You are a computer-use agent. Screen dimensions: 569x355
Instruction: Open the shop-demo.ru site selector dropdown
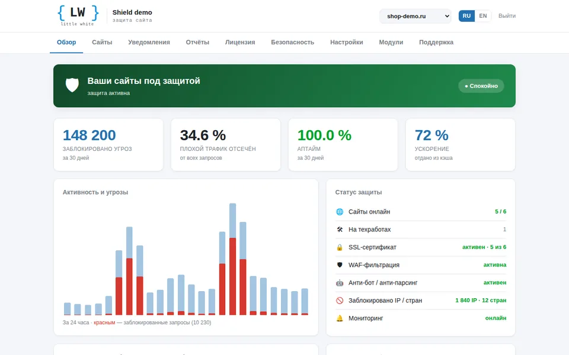click(415, 16)
